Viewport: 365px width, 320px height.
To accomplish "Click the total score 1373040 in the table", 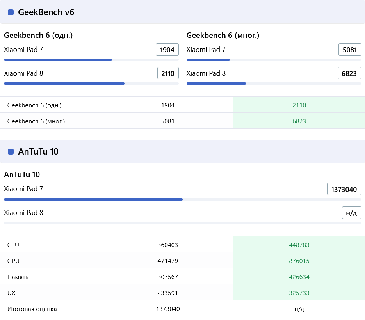I will 168,309.
